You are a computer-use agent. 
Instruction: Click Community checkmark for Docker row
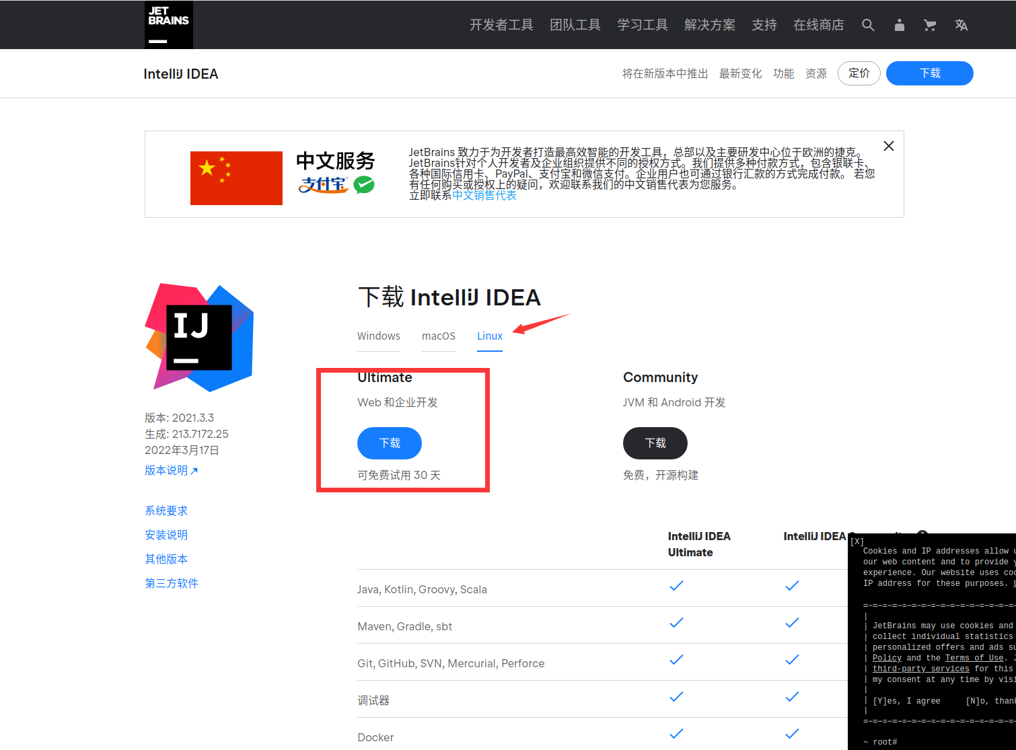click(x=793, y=733)
